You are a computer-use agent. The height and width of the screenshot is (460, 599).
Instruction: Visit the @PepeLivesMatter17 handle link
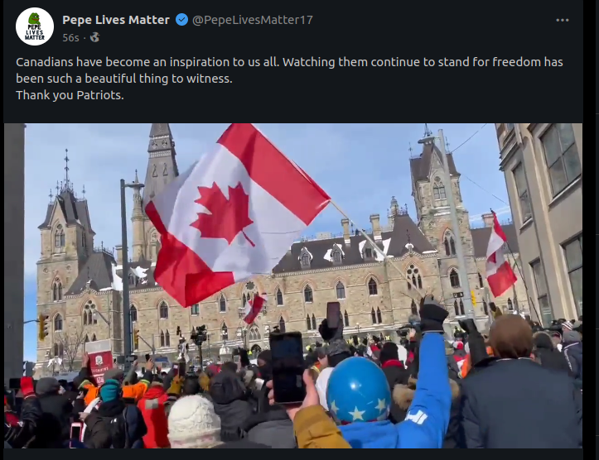[253, 20]
